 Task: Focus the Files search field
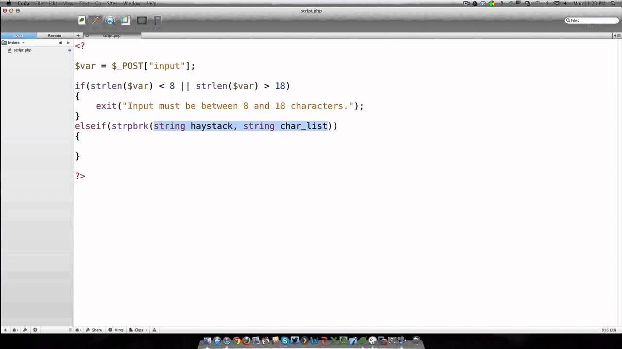pos(592,20)
